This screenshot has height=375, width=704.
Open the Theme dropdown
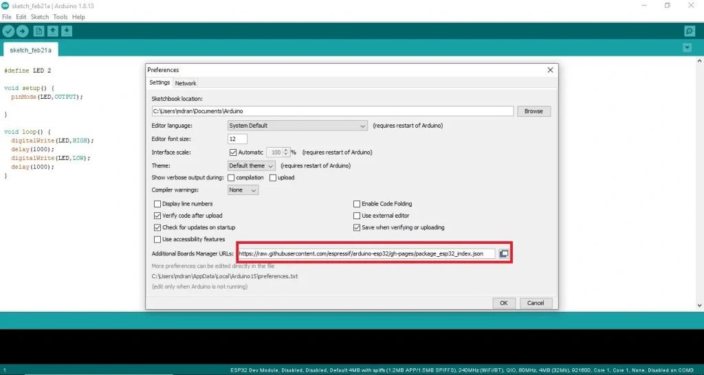(x=252, y=166)
